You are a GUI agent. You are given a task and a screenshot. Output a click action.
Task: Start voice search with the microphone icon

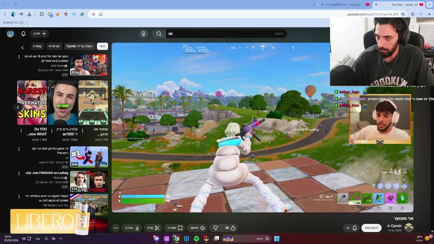point(143,34)
